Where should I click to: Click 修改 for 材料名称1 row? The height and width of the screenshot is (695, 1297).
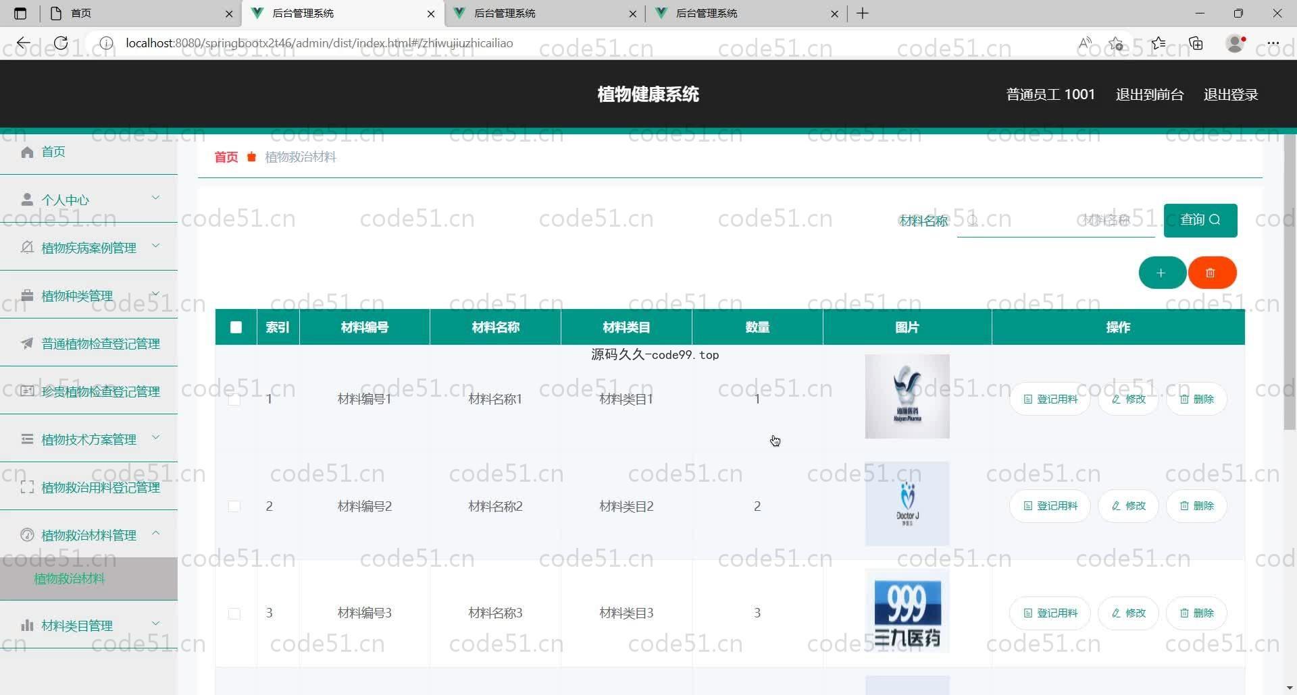(1129, 399)
